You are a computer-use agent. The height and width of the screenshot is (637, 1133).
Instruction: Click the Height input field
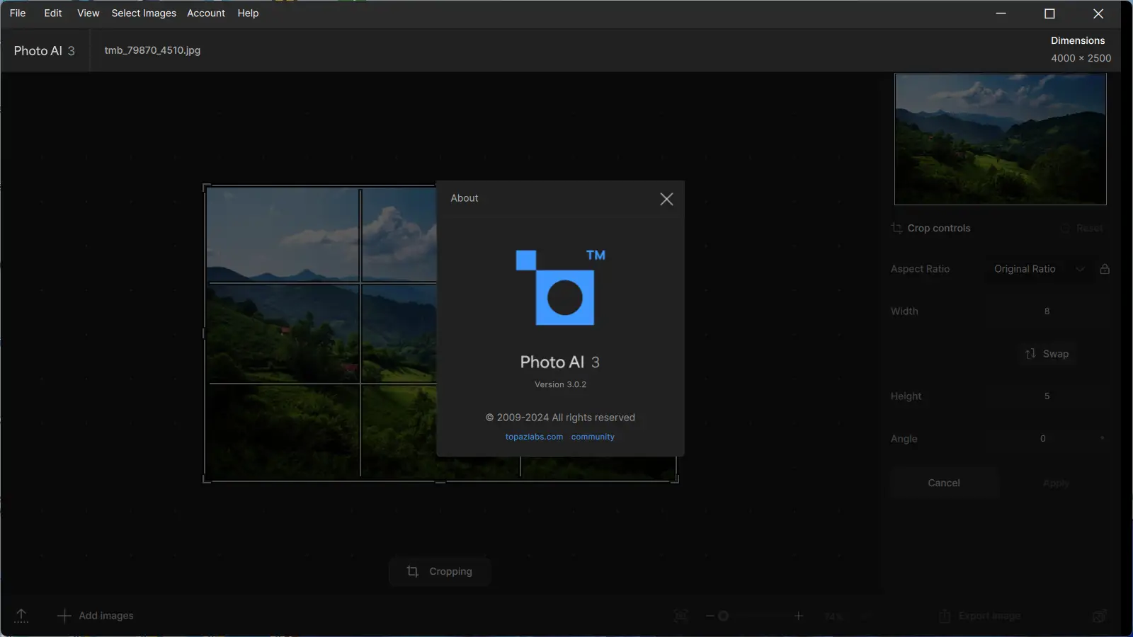(1047, 396)
